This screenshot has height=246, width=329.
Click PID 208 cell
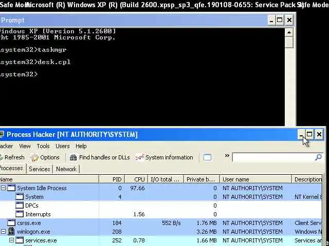pos(117,232)
